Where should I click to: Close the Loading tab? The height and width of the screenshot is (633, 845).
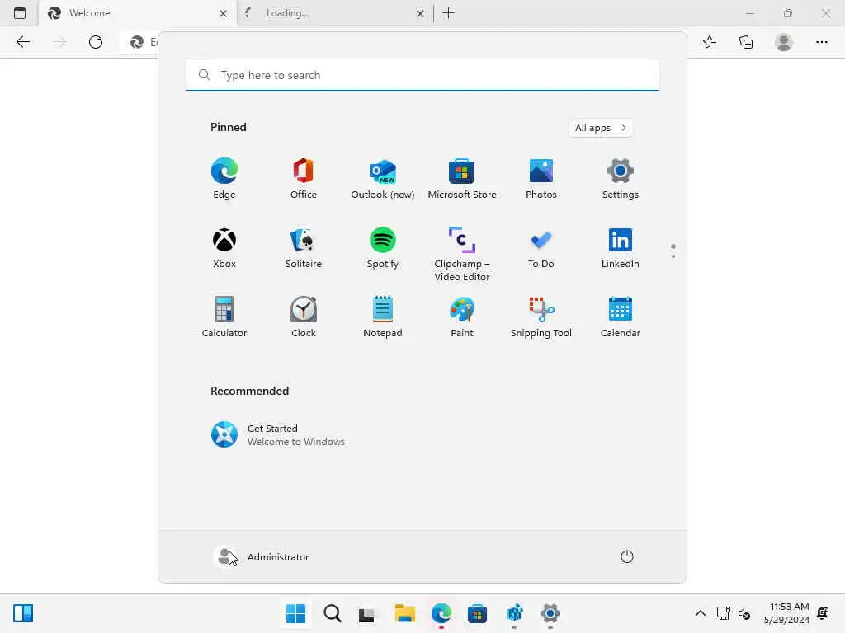pos(420,13)
